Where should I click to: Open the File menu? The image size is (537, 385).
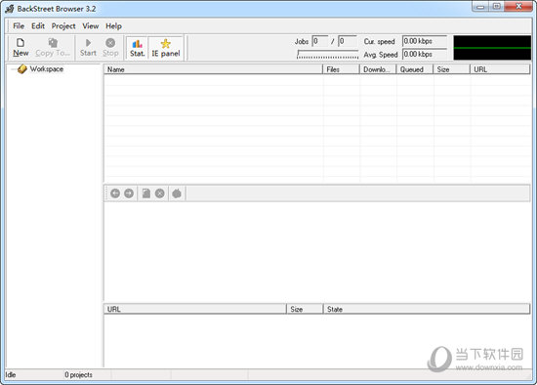coord(19,26)
